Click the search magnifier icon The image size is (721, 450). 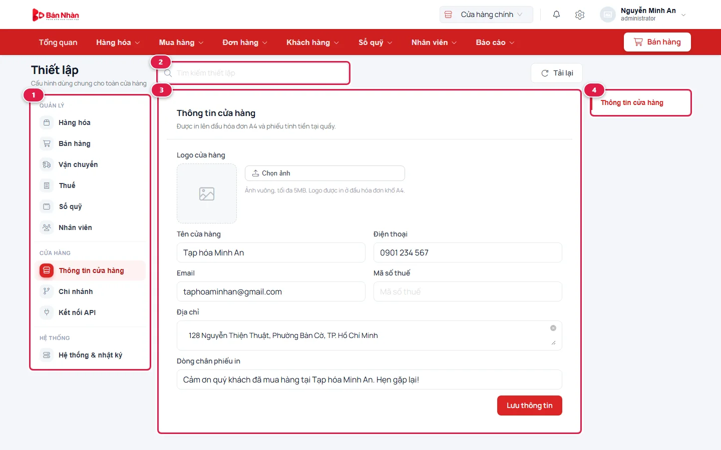click(x=168, y=73)
